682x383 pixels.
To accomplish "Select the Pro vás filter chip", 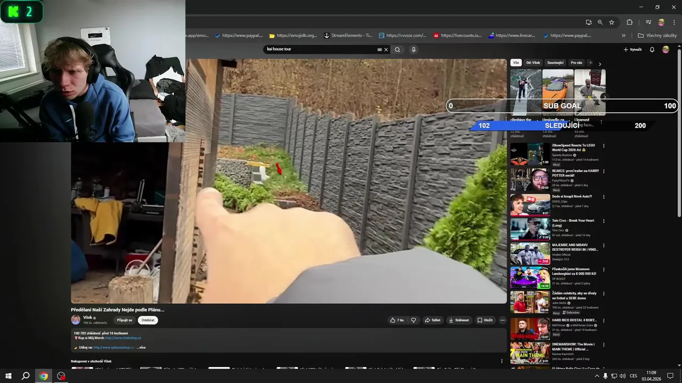I will pyautogui.click(x=577, y=63).
